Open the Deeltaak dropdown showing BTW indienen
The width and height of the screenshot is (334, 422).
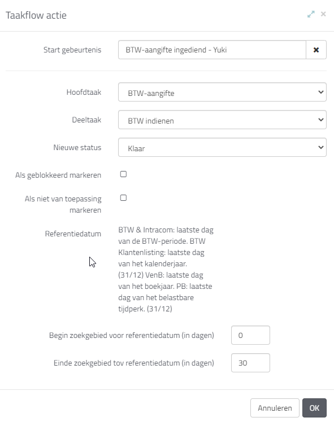click(x=223, y=120)
